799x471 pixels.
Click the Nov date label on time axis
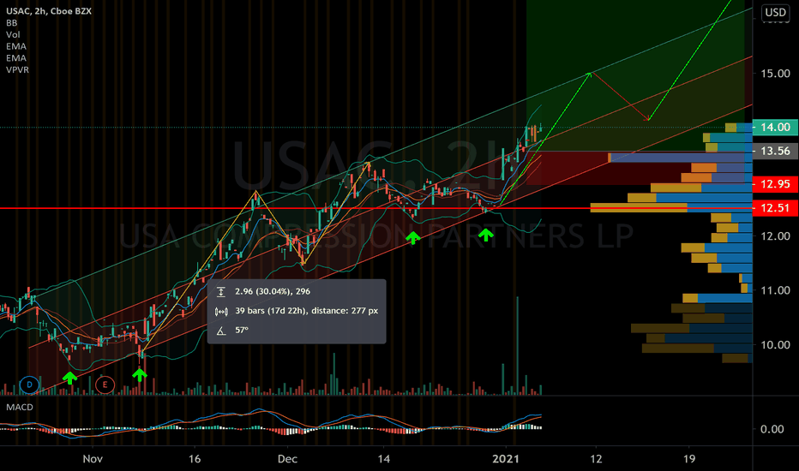[93, 459]
